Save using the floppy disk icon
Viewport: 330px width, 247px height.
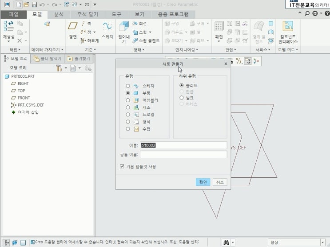click(x=34, y=4)
